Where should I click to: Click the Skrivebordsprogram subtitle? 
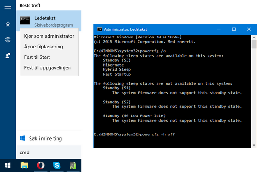(54, 25)
